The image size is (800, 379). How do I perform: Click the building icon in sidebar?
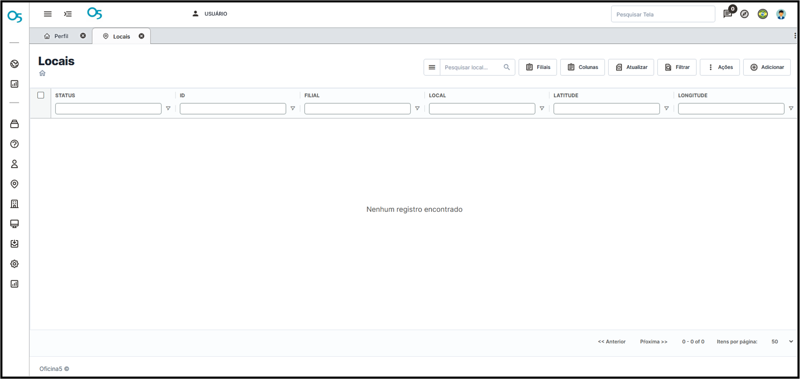coord(15,204)
